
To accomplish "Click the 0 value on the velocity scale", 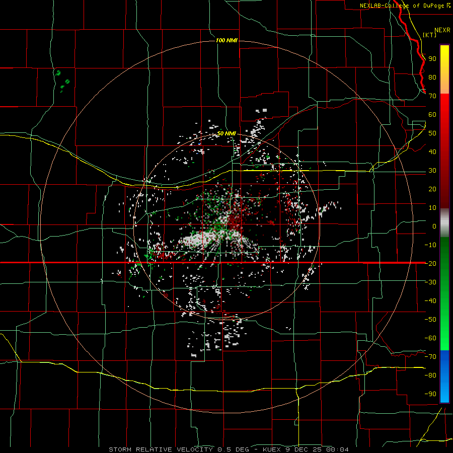I will point(434,226).
